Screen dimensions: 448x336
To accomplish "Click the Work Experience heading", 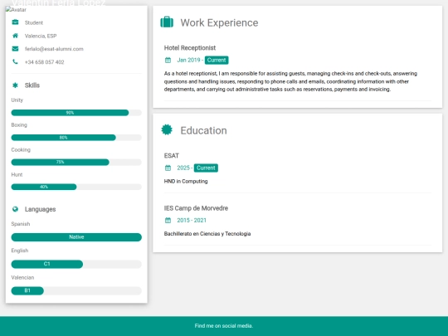I will pos(219,22).
